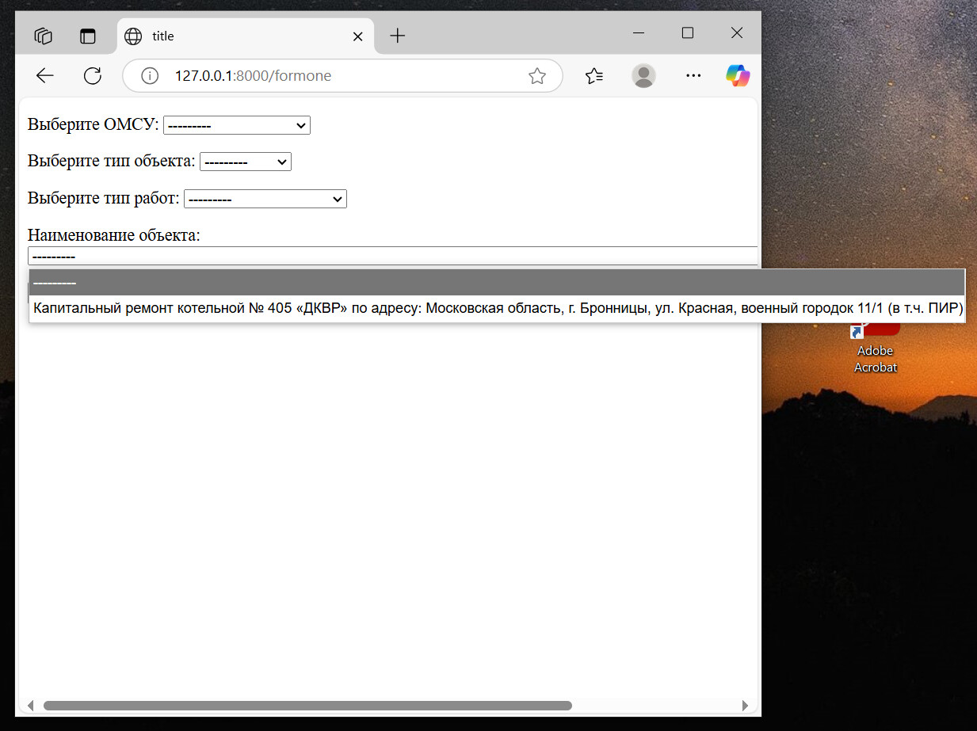The height and width of the screenshot is (731, 977).
Task: Open the Favorites list icon
Action: [x=594, y=76]
